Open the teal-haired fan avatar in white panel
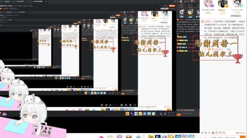The image size is (247, 138). pos(237,3)
